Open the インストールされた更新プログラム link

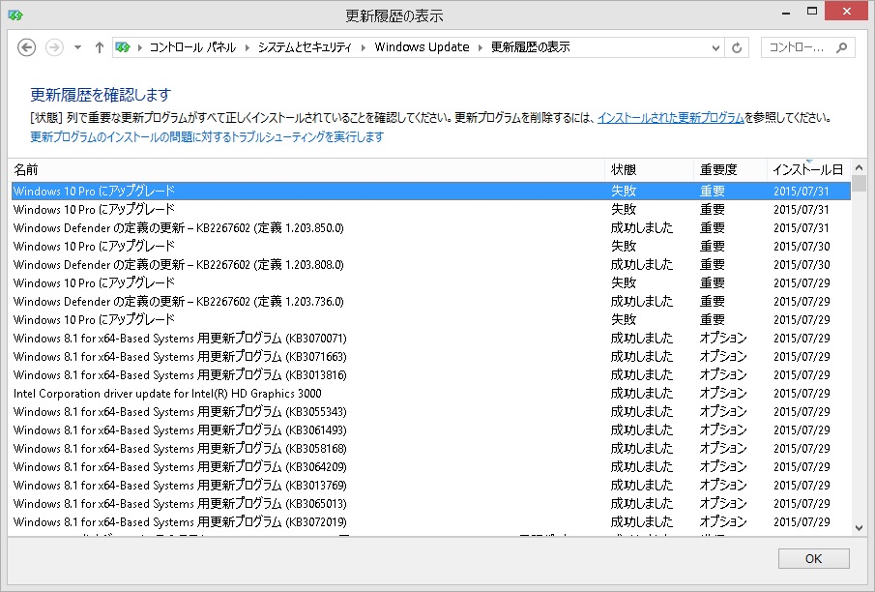pyautogui.click(x=671, y=118)
